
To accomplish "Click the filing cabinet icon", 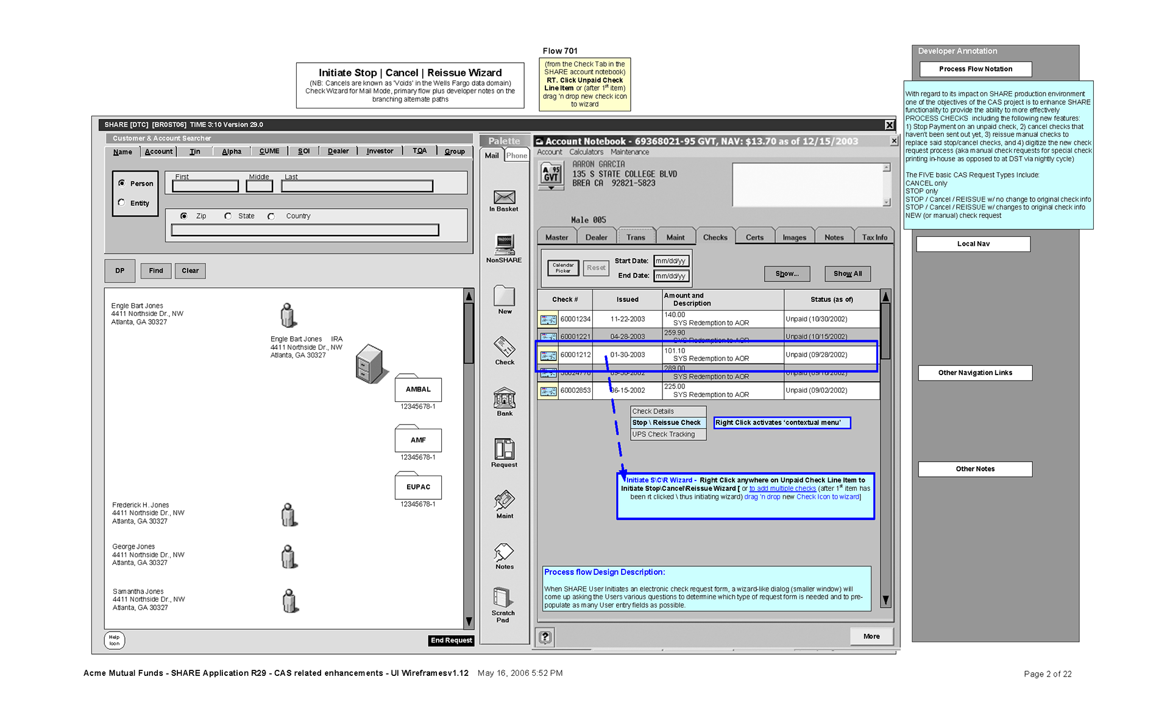I will click(x=370, y=364).
